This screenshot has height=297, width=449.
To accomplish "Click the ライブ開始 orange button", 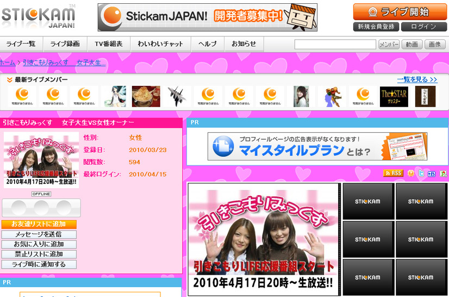I will pyautogui.click(x=400, y=12).
